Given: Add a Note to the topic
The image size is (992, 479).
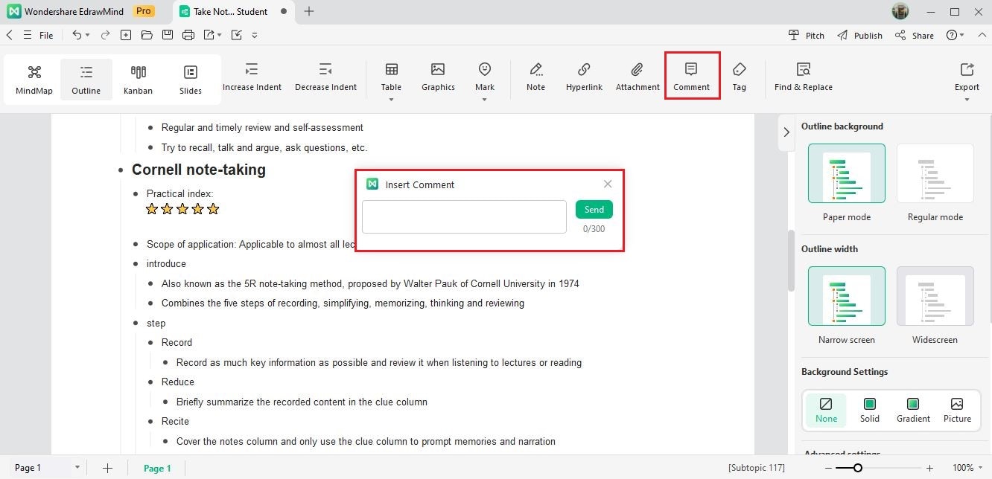Looking at the screenshot, I should tap(535, 77).
